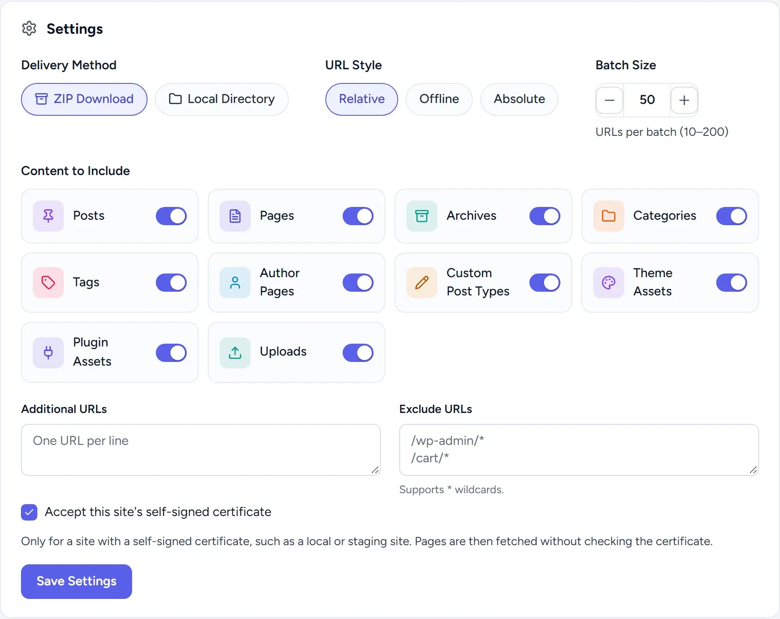Viewport: 780px width, 619px height.
Task: Turn off Plugin Assets toggle
Action: 171,353
